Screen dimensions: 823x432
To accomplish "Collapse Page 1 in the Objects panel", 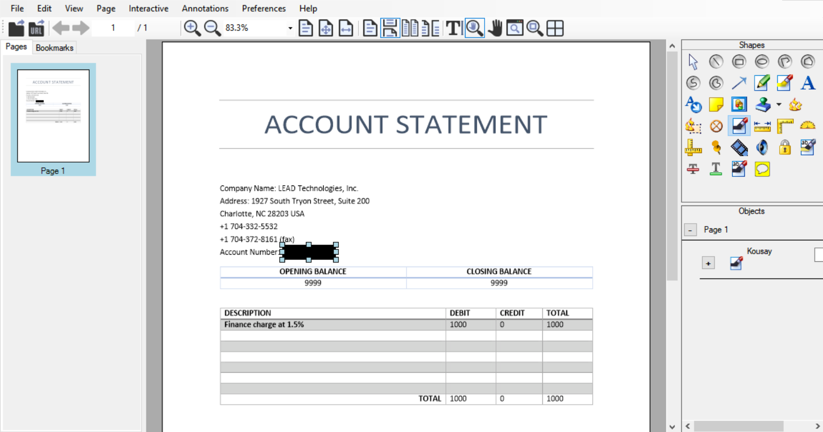I will point(690,229).
